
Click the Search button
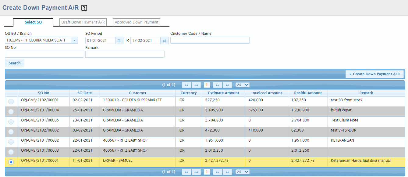pyautogui.click(x=15, y=63)
